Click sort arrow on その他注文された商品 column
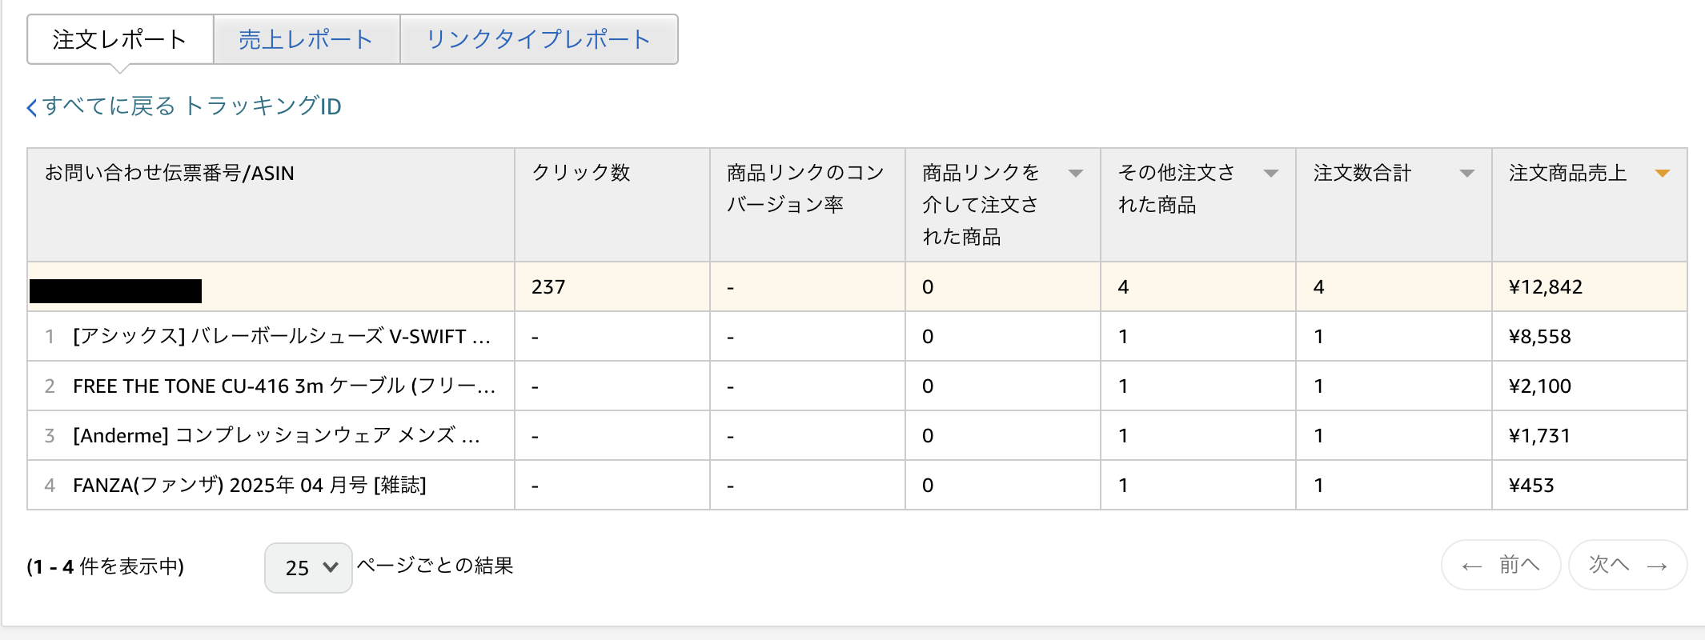1705x640 pixels. pos(1270,174)
